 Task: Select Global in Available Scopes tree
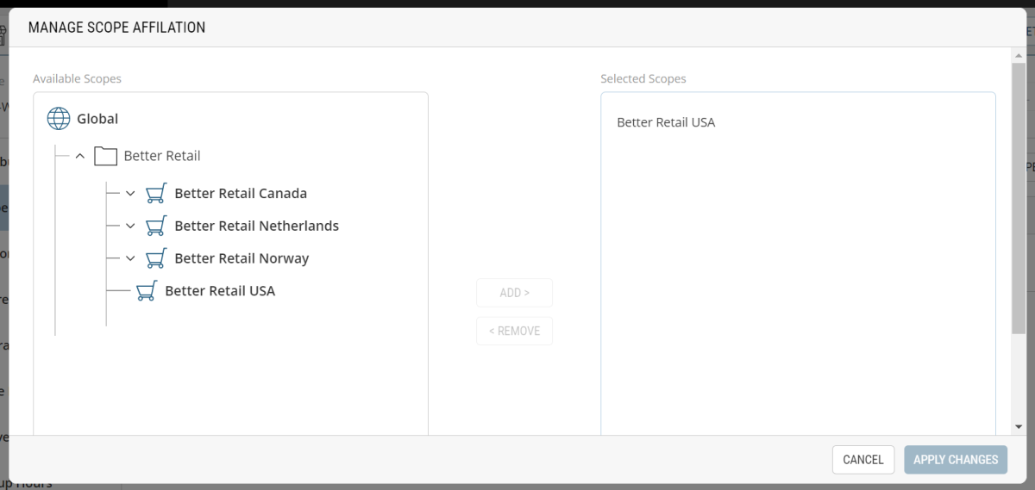[x=97, y=119]
